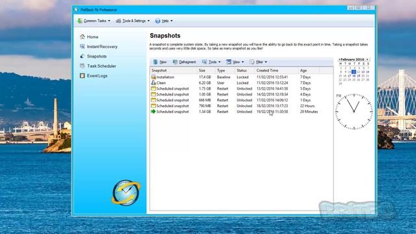Click the icon of the 1 Days snapshot
416x234 pixels.
tap(153, 100)
